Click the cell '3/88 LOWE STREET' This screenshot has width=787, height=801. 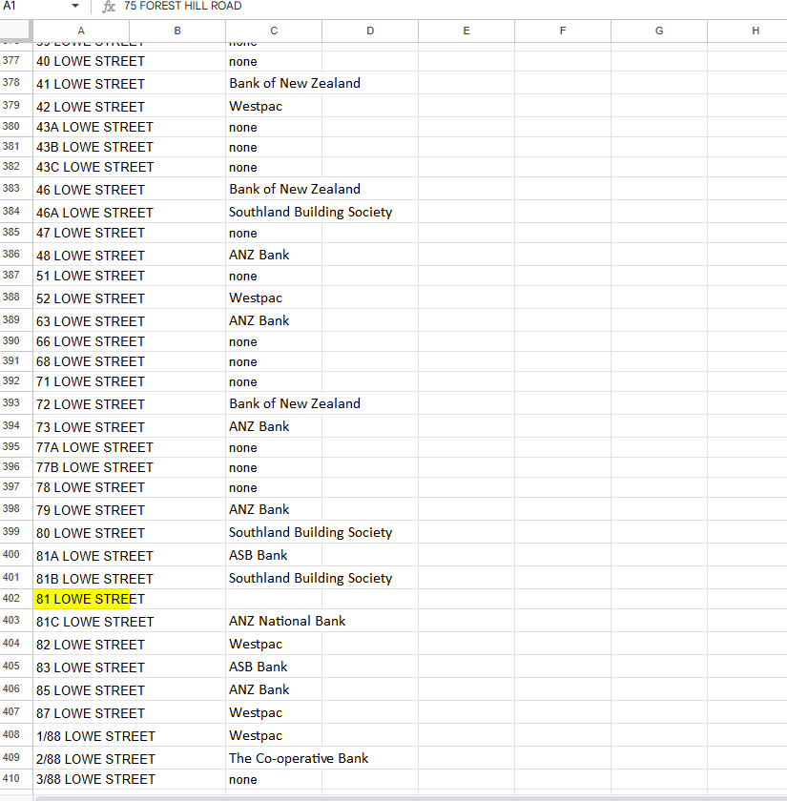point(81,779)
